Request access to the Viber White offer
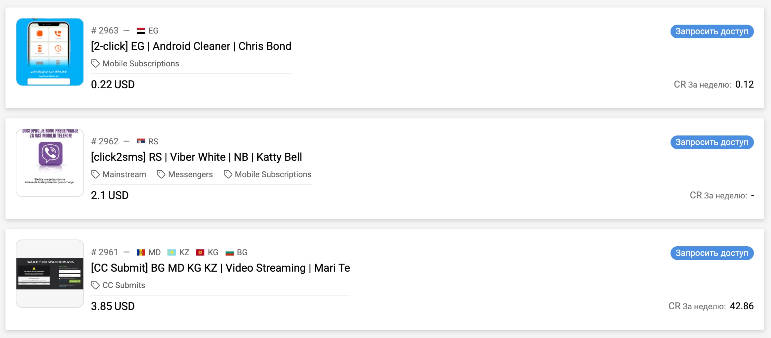The width and height of the screenshot is (771, 338). click(712, 142)
